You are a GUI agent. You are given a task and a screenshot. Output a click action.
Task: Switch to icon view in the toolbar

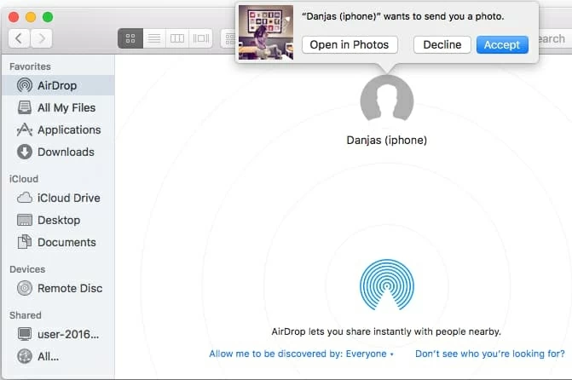[130, 38]
